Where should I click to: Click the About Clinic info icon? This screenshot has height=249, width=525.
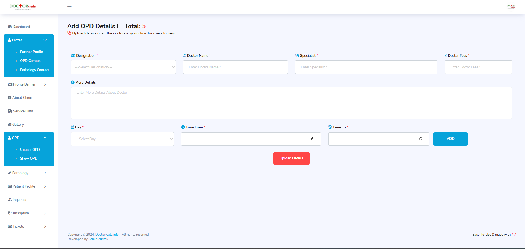10,98
